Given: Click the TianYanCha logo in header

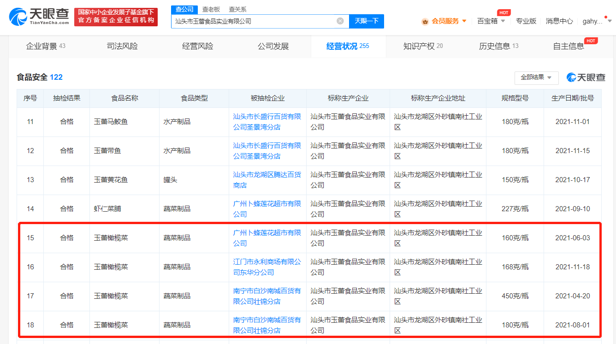Looking at the screenshot, I should tap(39, 17).
